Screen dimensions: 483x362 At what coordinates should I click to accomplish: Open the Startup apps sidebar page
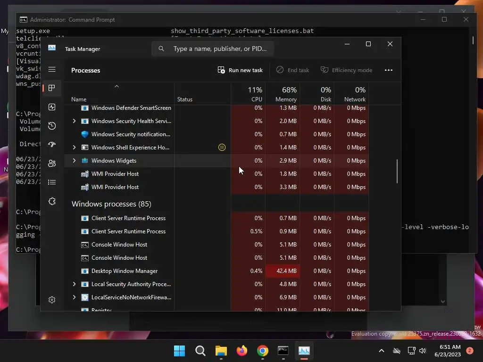click(52, 144)
